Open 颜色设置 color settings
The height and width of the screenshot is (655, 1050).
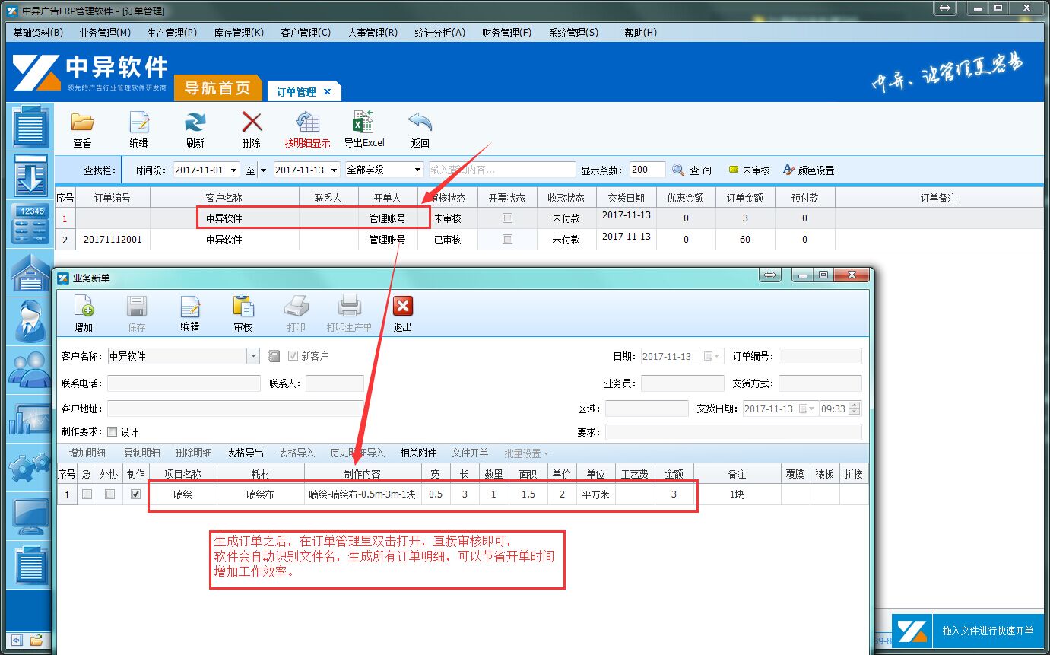[808, 170]
